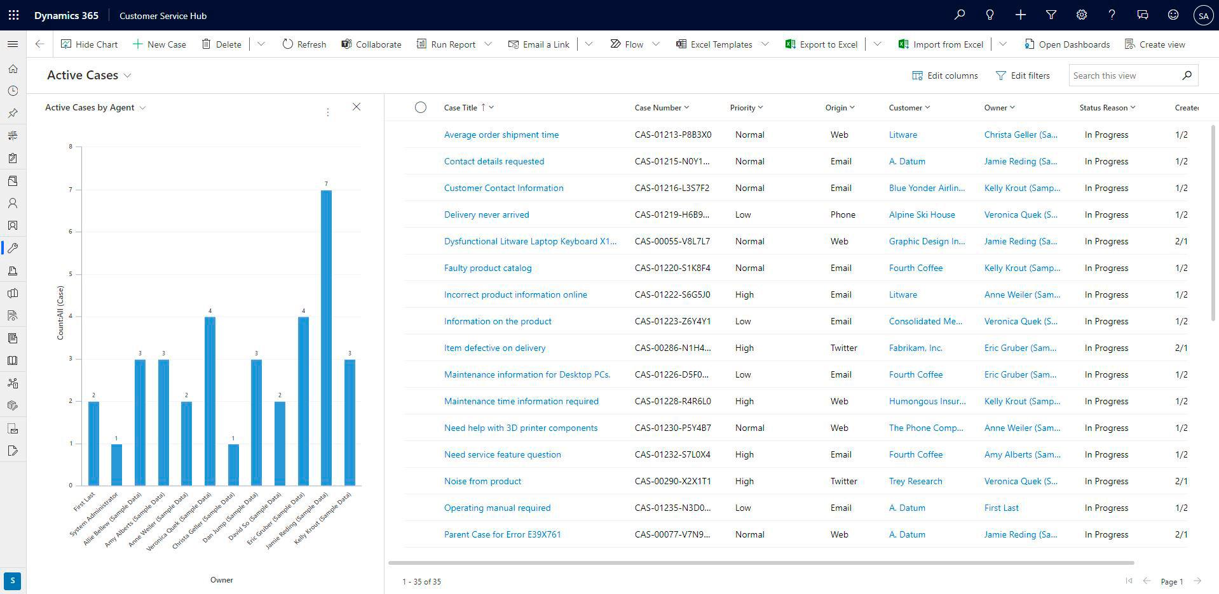Open Pinned items pushpin icon
Screen dimensions: 1219x594
pos(13,113)
